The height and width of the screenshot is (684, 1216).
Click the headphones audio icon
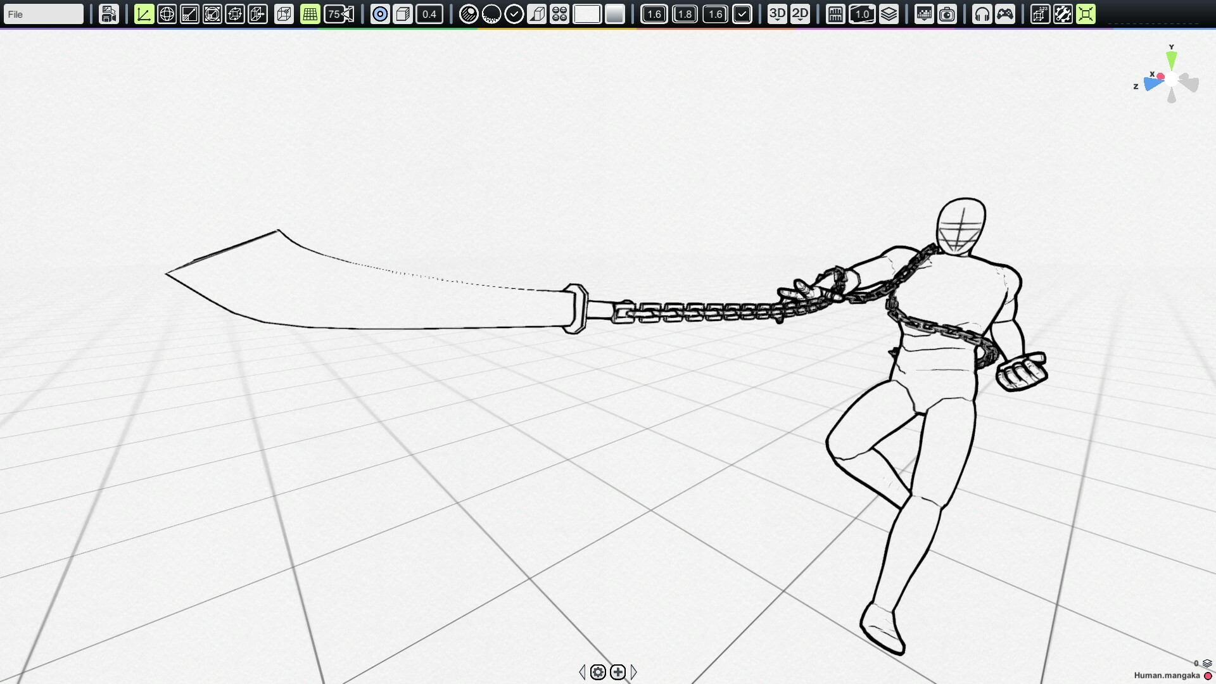click(983, 13)
